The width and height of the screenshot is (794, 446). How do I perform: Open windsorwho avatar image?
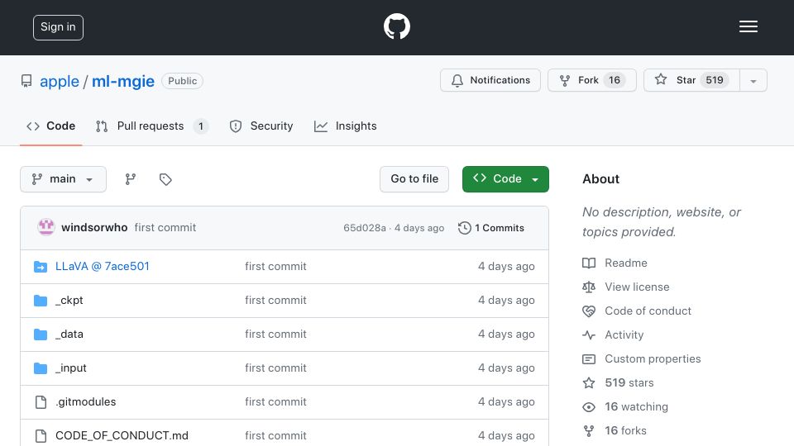(46, 228)
